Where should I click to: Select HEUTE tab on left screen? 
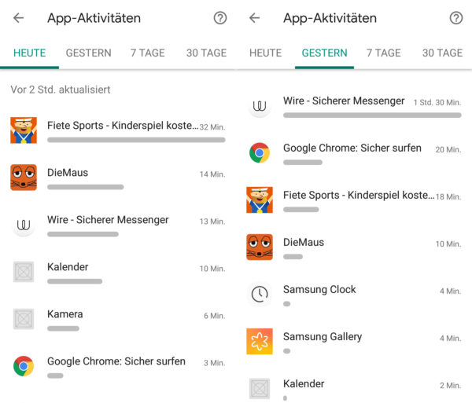tap(30, 53)
